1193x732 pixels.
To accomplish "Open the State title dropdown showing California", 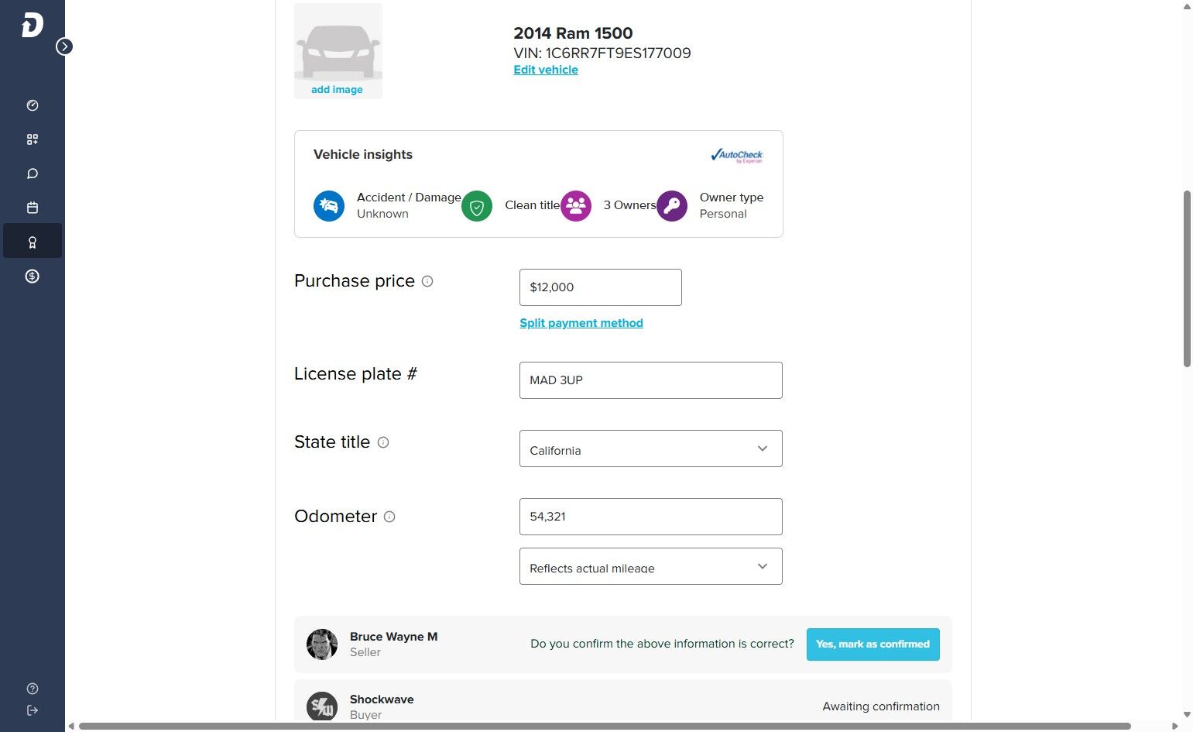I will [650, 448].
